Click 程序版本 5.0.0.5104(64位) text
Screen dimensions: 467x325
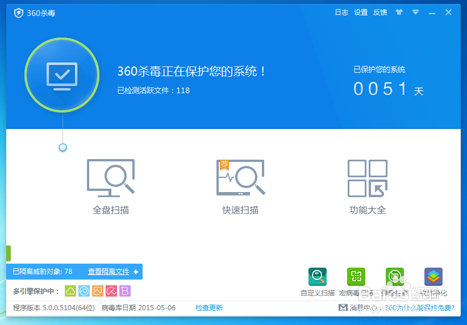54,308
